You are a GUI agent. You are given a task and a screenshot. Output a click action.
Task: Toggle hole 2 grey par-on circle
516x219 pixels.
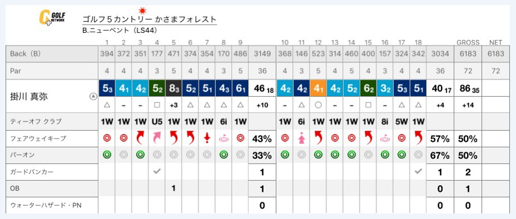pos(123,155)
